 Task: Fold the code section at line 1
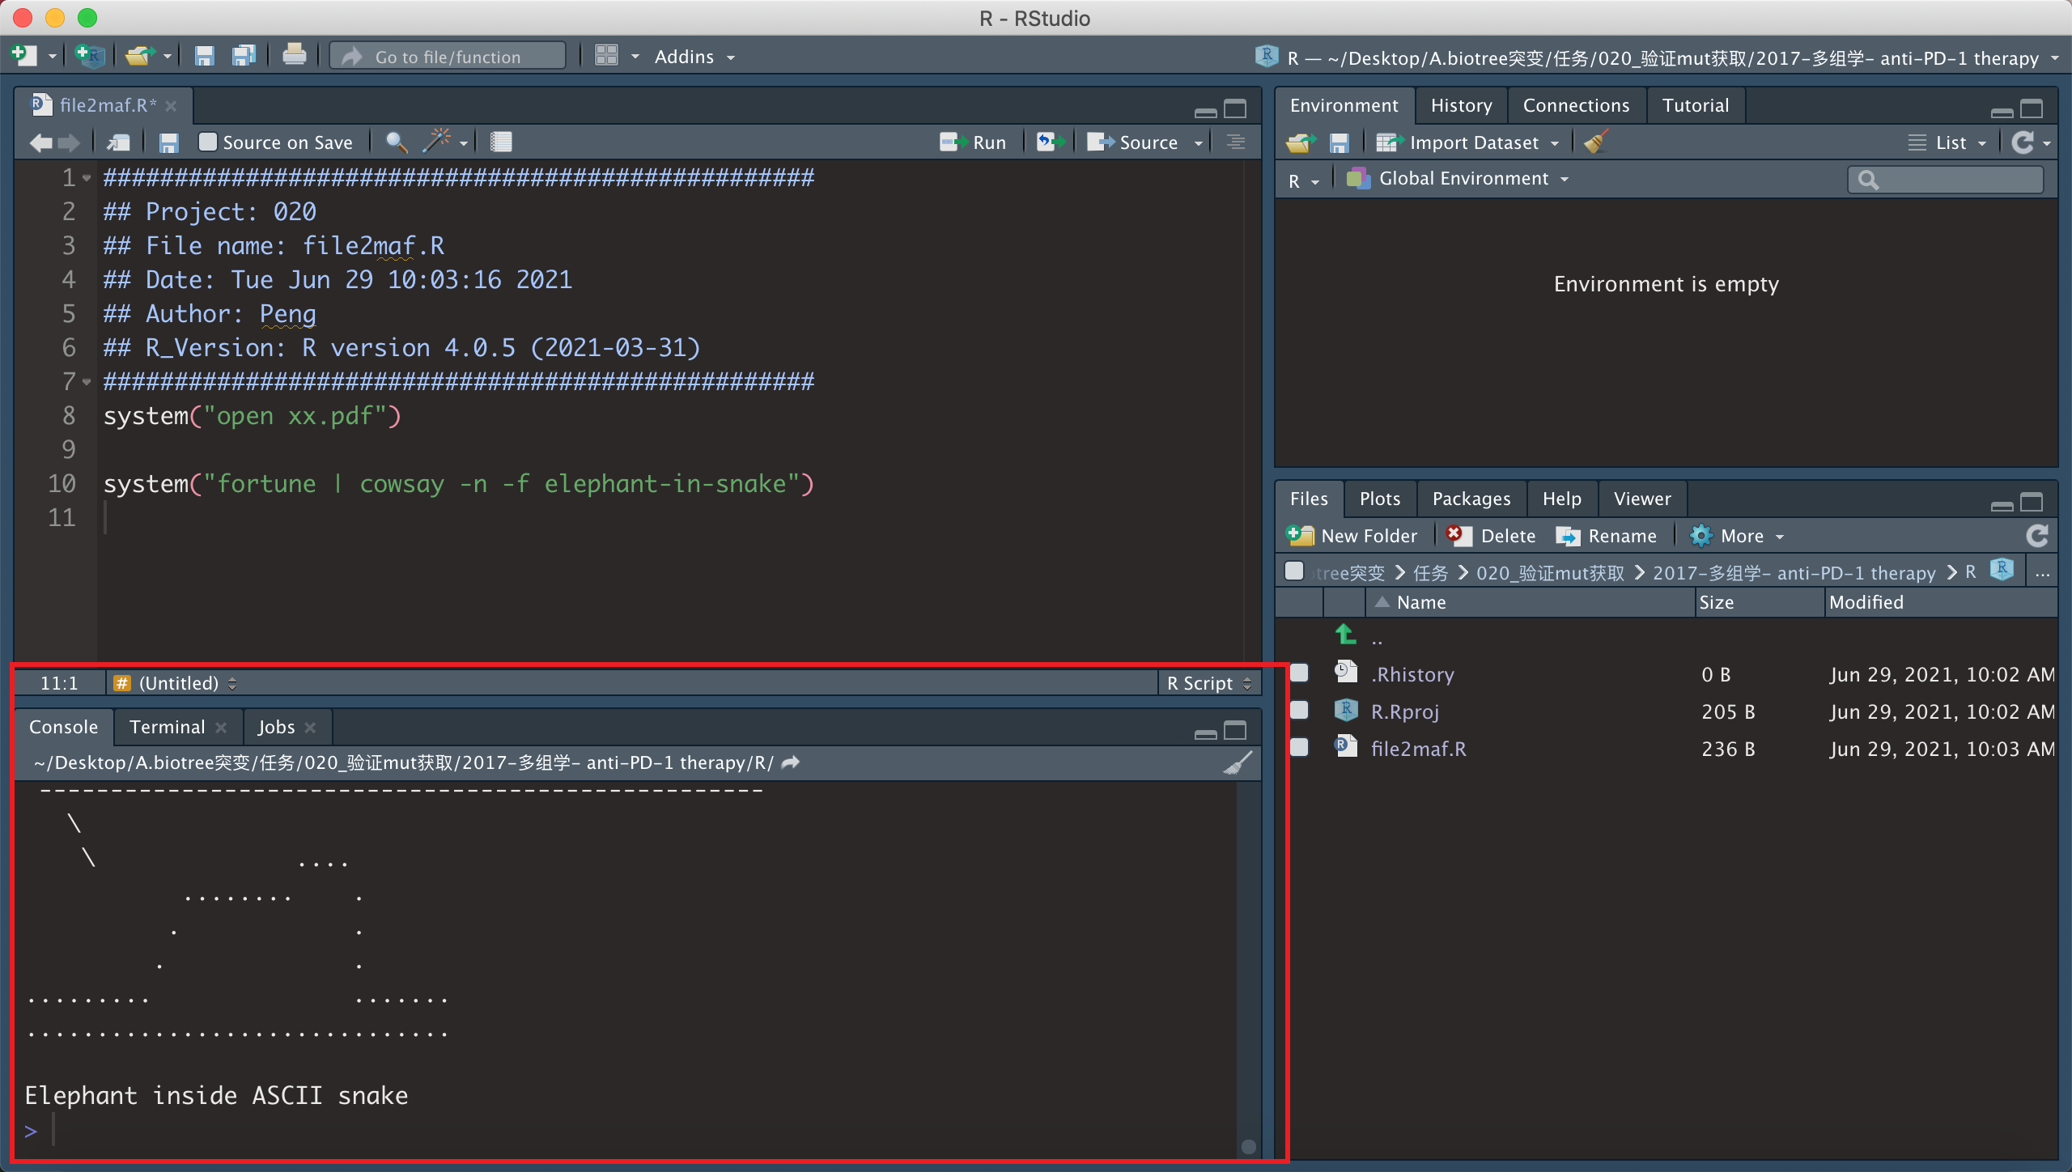87,177
